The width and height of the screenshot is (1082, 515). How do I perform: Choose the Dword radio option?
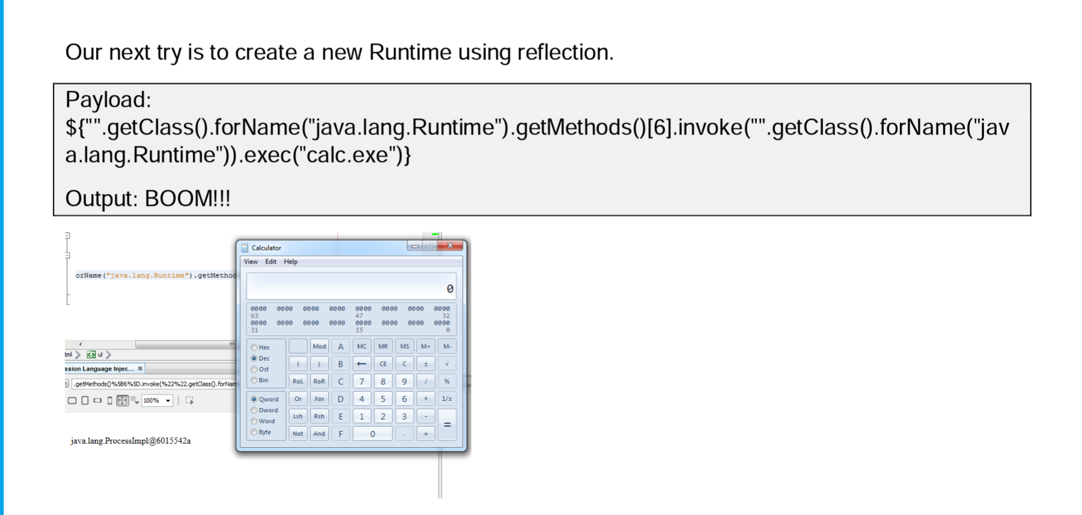254,411
